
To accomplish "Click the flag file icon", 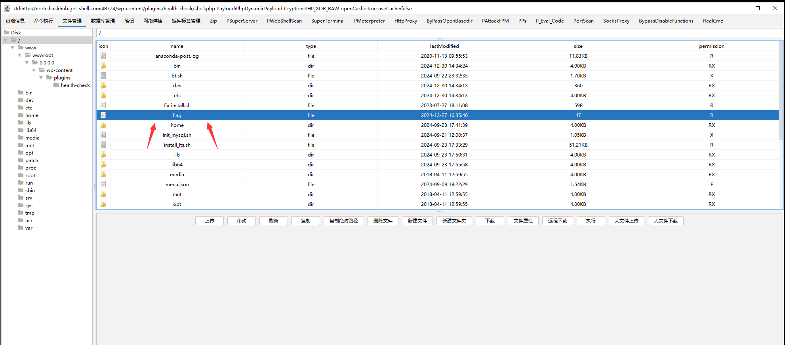I will pyautogui.click(x=103, y=115).
